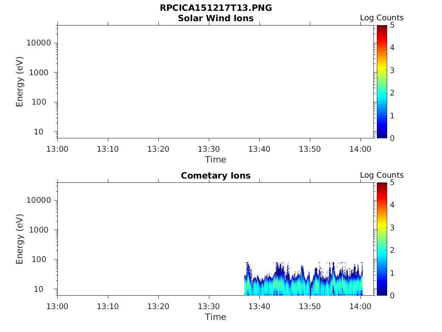Click colorbar value 3 on Solar Wind plot

click(392, 70)
